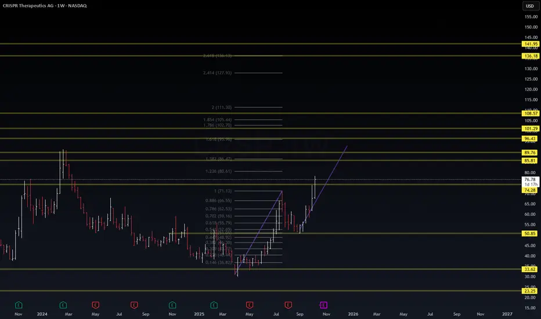The image size is (541, 319).
Task: Click the green earnings marker between 2024 and Mar
Action: click(x=63, y=305)
